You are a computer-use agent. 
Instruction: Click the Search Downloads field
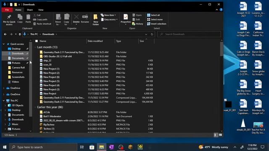(189, 34)
